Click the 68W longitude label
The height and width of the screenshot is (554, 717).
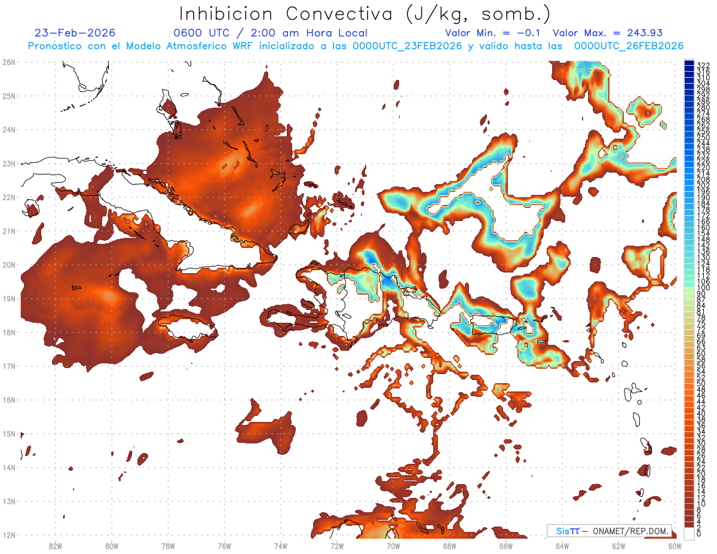(x=449, y=546)
